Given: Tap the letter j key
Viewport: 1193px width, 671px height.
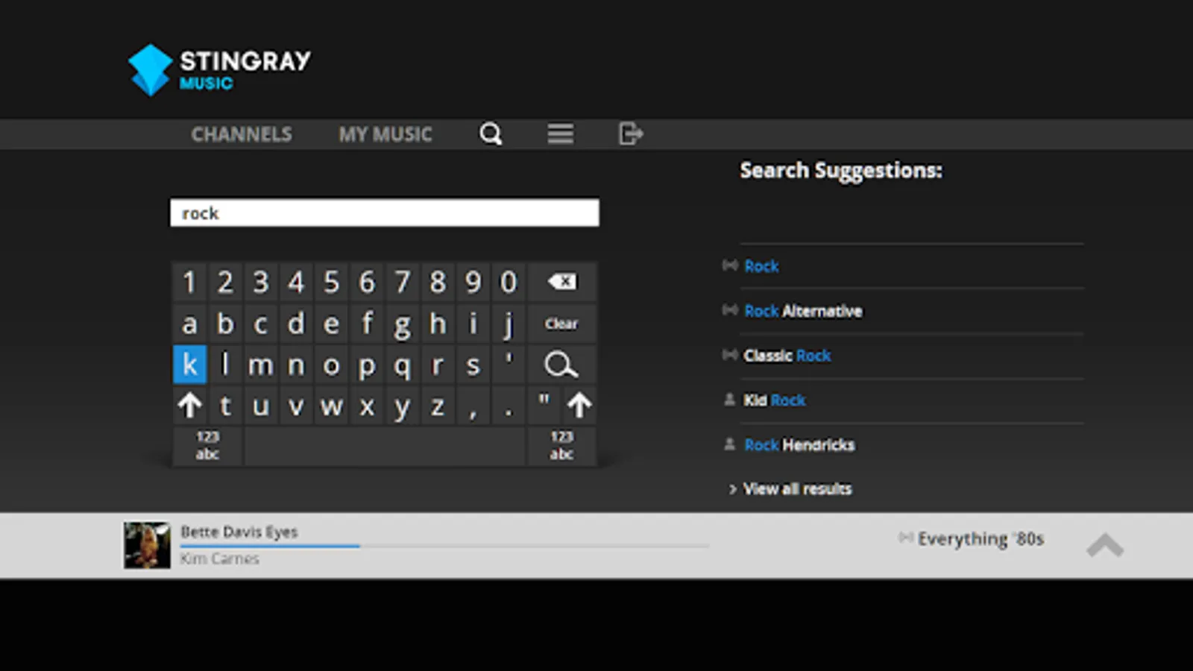Looking at the screenshot, I should pyautogui.click(x=509, y=324).
